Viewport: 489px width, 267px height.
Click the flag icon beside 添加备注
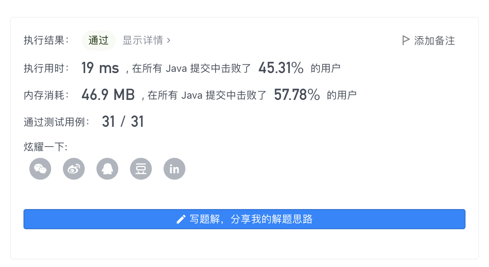[406, 40]
